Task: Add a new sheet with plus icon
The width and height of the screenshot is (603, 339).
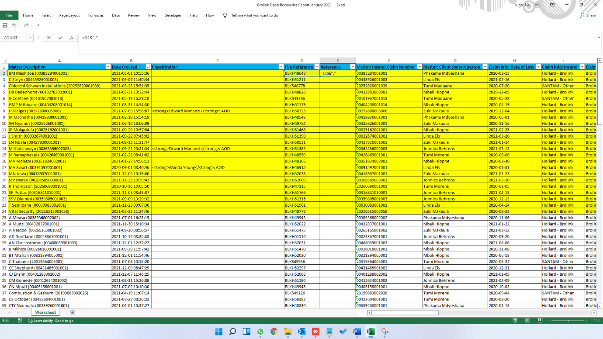Action: tap(73, 312)
